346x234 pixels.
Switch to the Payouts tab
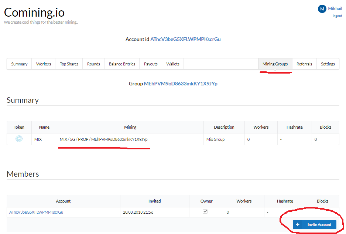151,64
